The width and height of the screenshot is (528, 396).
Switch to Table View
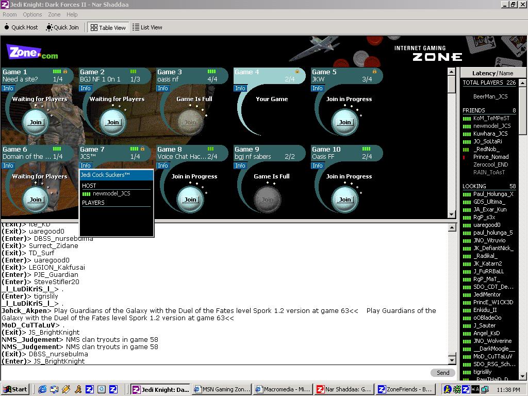pyautogui.click(x=108, y=28)
